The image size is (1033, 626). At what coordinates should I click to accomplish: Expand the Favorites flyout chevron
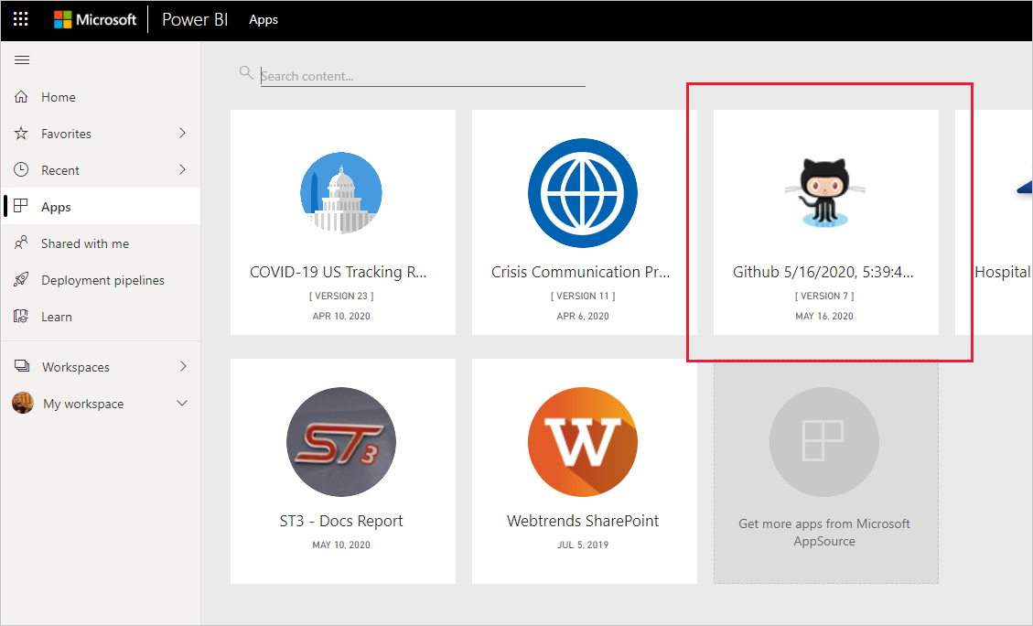tap(182, 133)
